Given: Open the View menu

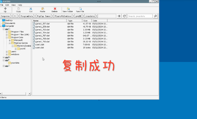Looking at the screenshot, I should click(14, 5).
